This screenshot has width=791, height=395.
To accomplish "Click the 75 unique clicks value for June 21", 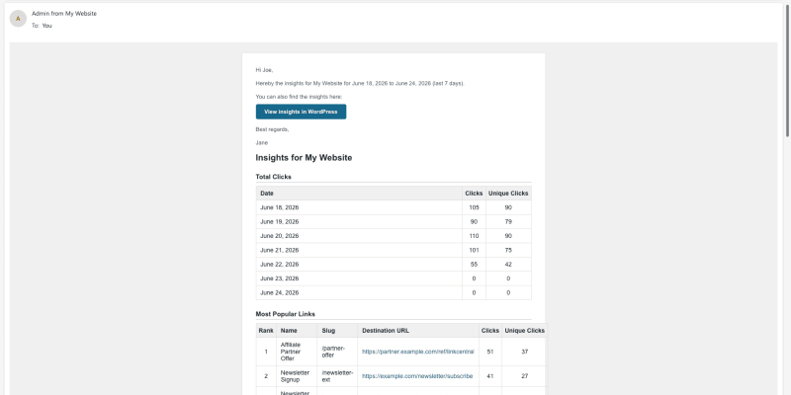I will (x=508, y=250).
